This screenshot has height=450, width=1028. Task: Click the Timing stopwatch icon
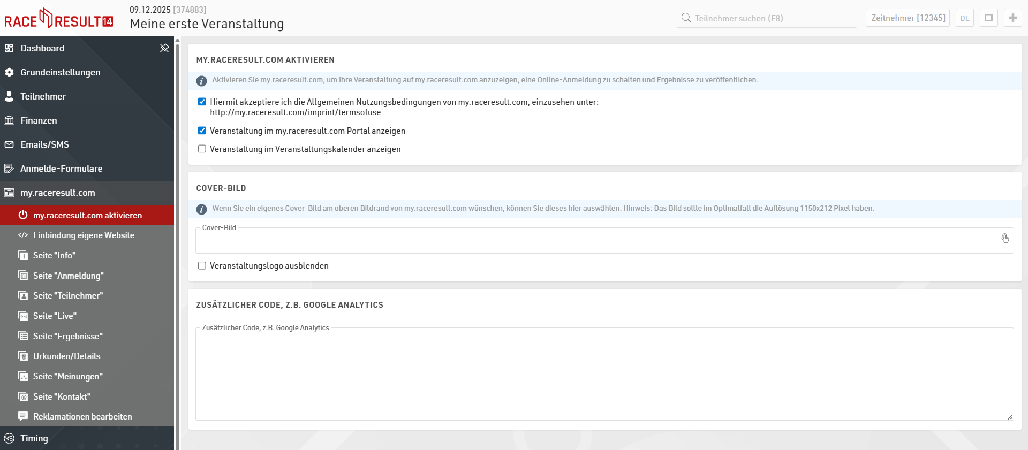(9, 438)
